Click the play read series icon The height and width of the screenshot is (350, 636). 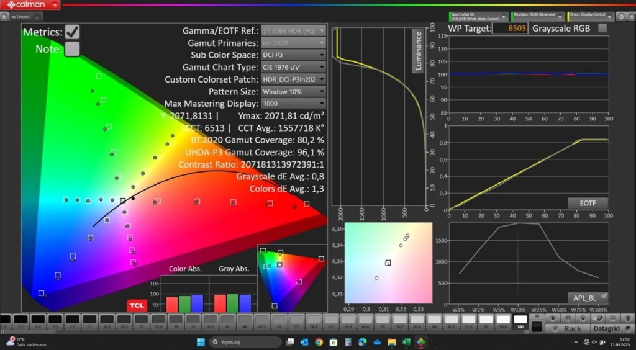(583, 318)
